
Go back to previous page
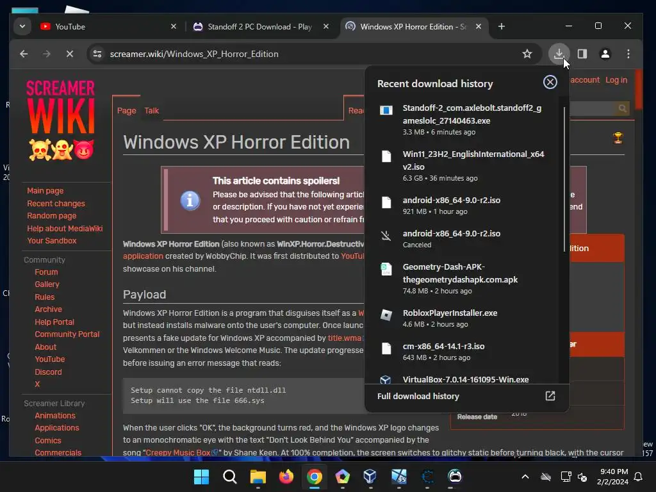(x=24, y=54)
